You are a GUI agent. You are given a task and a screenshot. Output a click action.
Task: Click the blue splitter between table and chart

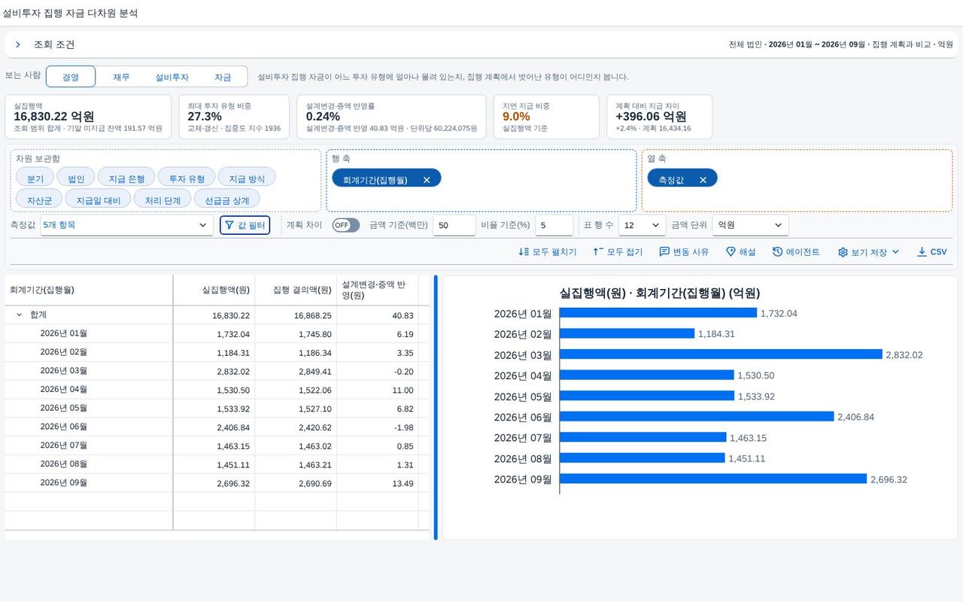pyautogui.click(x=435, y=407)
